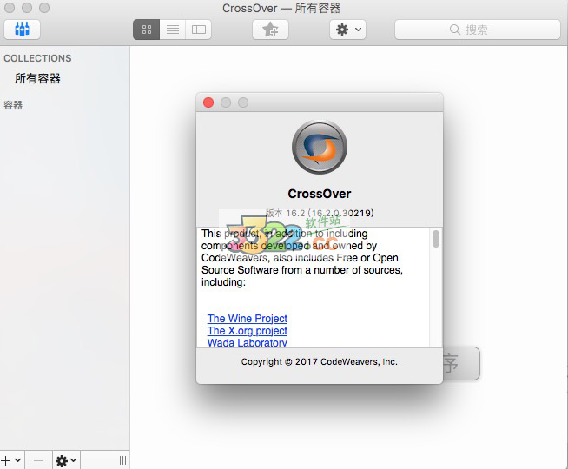Image resolution: width=568 pixels, height=469 pixels.
Task: Open the plus add menu at sidebar bottom
Action: [x=11, y=460]
